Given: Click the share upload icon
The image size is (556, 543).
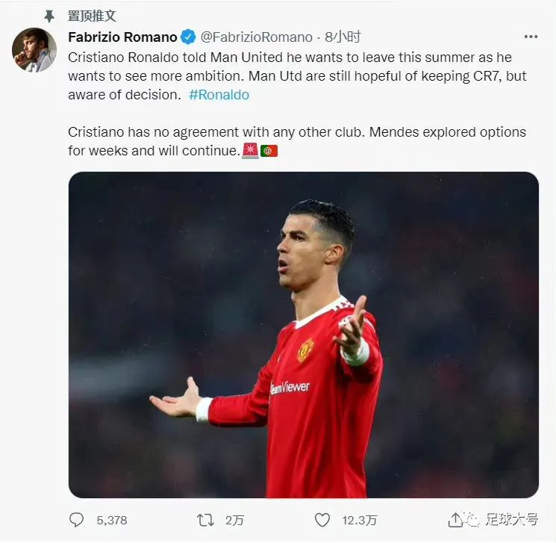Looking at the screenshot, I should pos(455,519).
